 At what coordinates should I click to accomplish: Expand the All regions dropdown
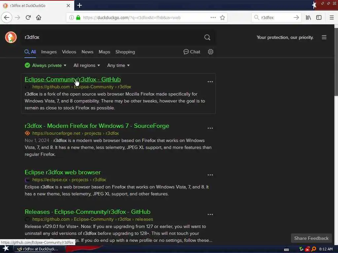(x=87, y=66)
